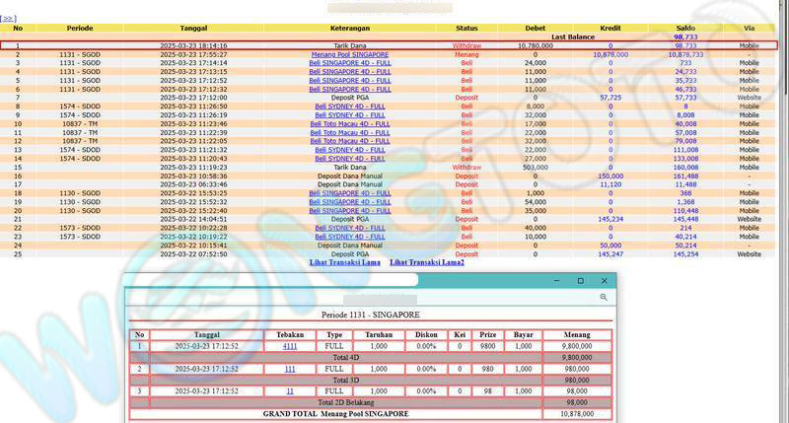Click the Menang column header in popup
This screenshot has width=789, height=423.
coord(577,334)
